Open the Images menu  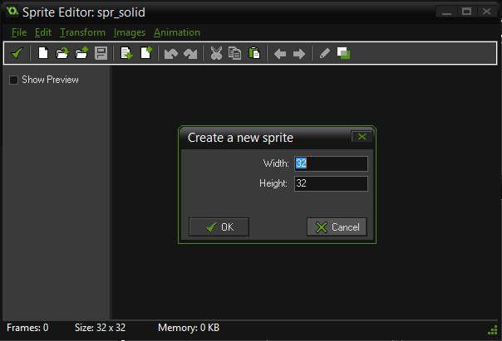tap(130, 32)
